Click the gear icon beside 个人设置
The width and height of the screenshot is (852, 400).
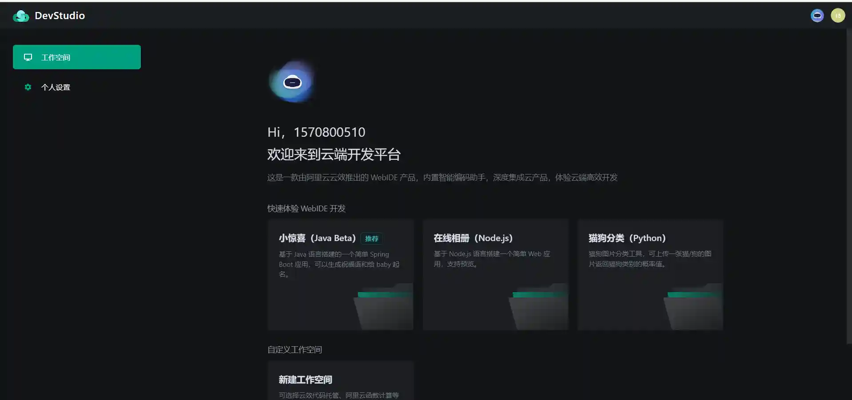click(28, 87)
